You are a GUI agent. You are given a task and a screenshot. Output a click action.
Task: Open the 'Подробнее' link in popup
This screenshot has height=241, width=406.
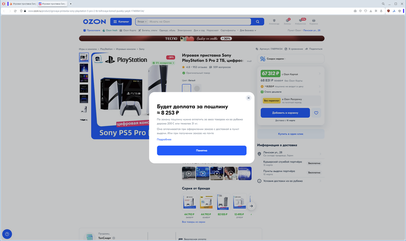tap(164, 139)
